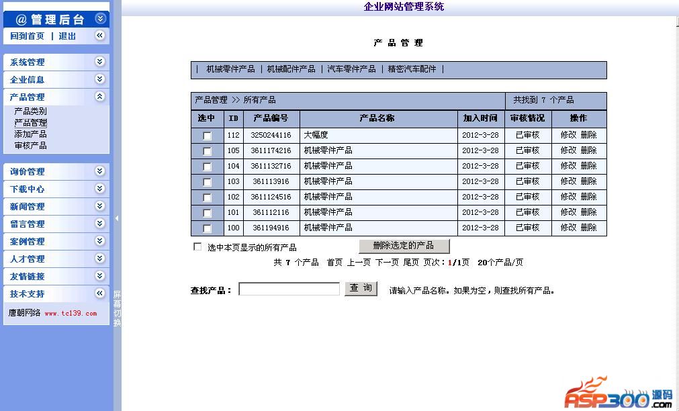
Task: Check the box for product ID 105
Action: pyautogui.click(x=207, y=151)
